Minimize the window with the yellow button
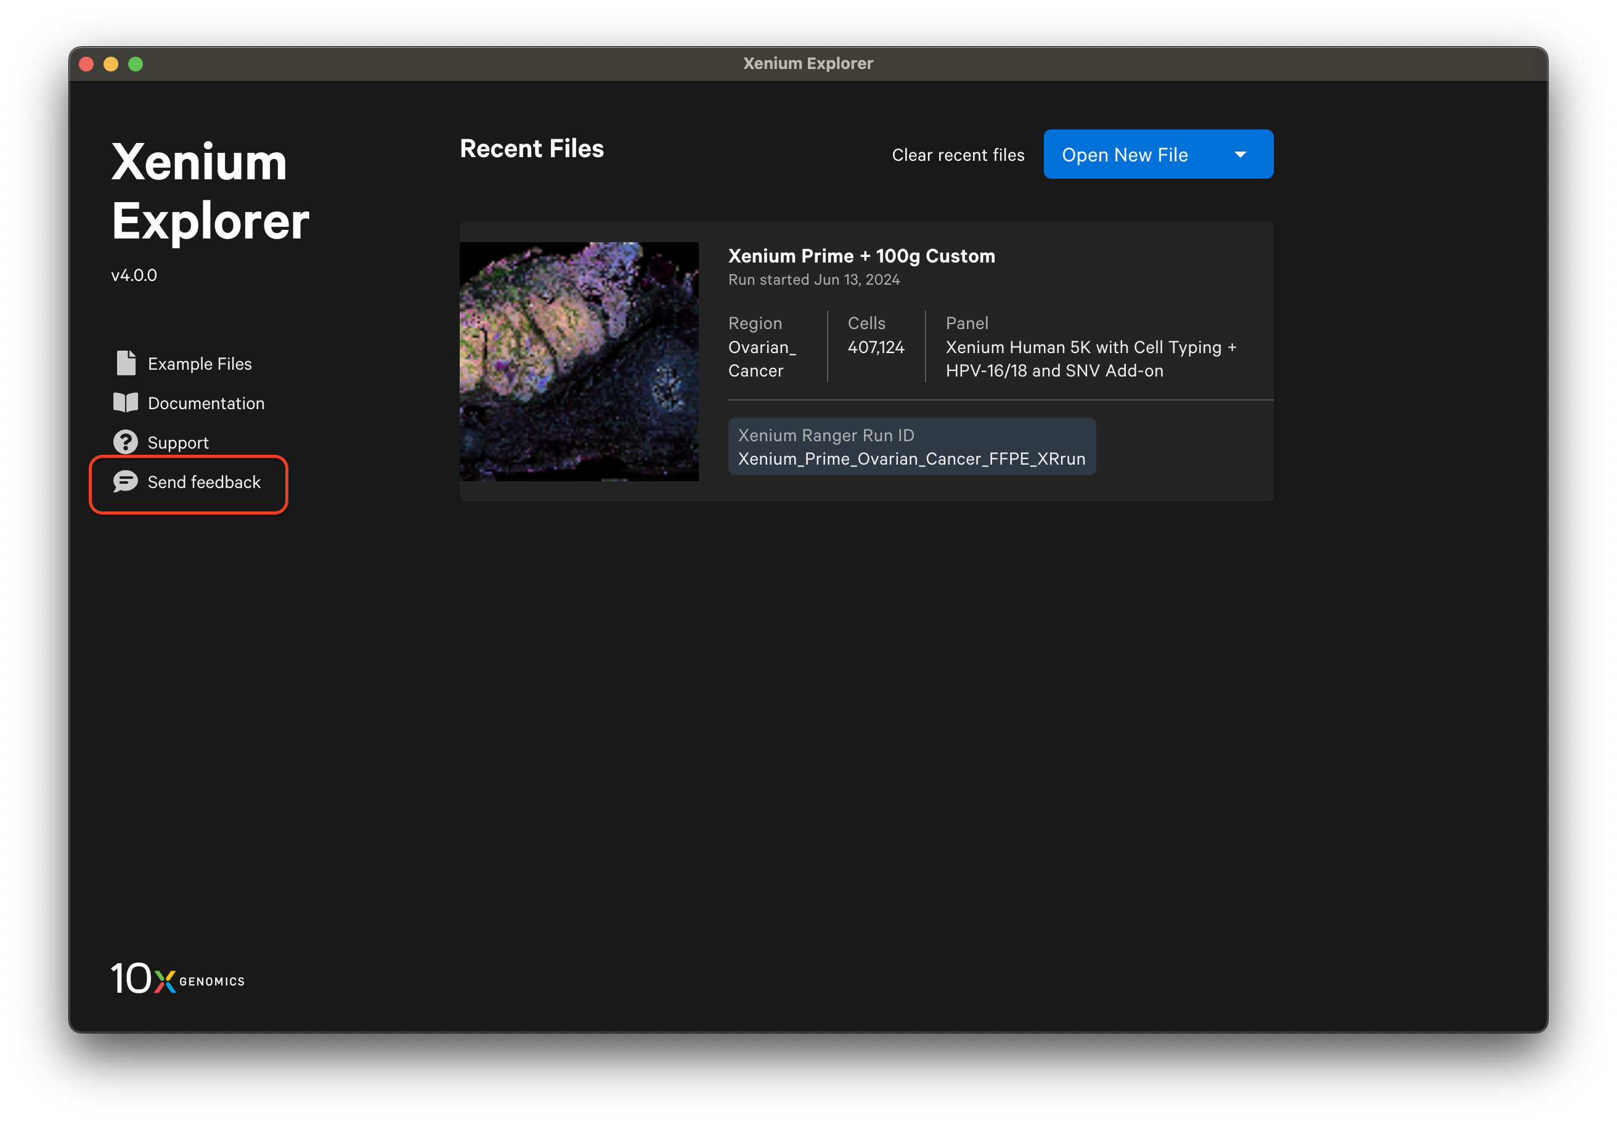 (x=110, y=64)
